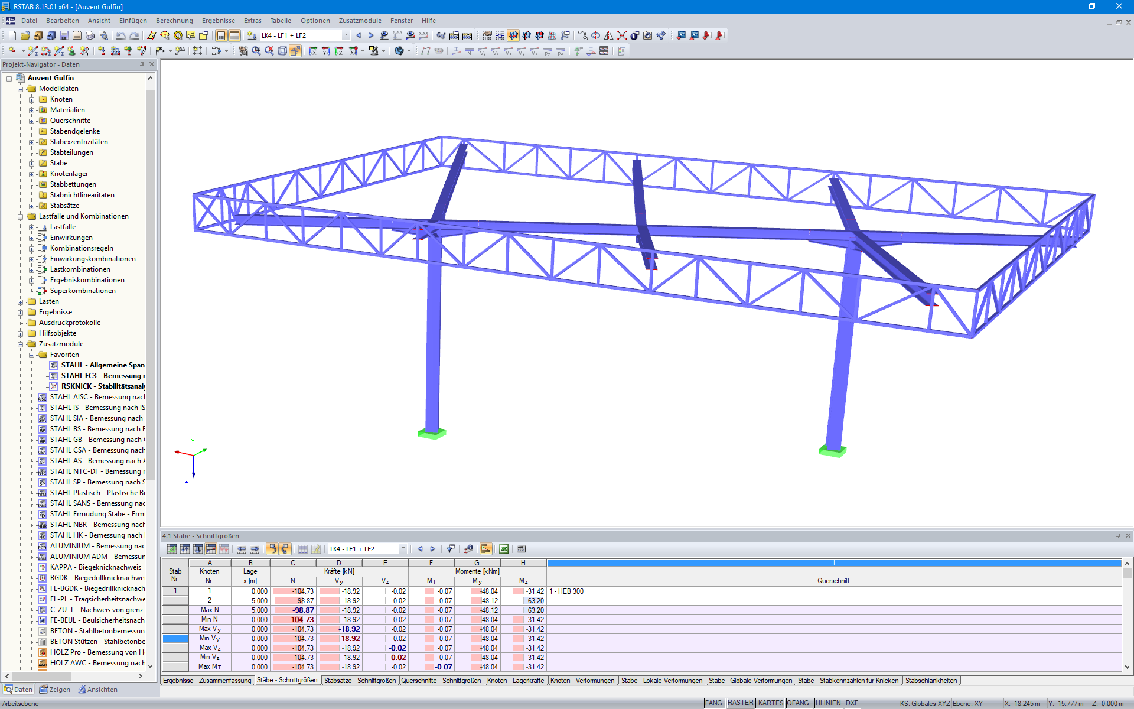Click the Print icon in toolbar
Image resolution: width=1134 pixels, height=709 pixels.
[90, 35]
